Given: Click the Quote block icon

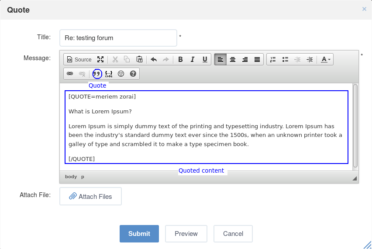Looking at the screenshot, I should [97, 74].
